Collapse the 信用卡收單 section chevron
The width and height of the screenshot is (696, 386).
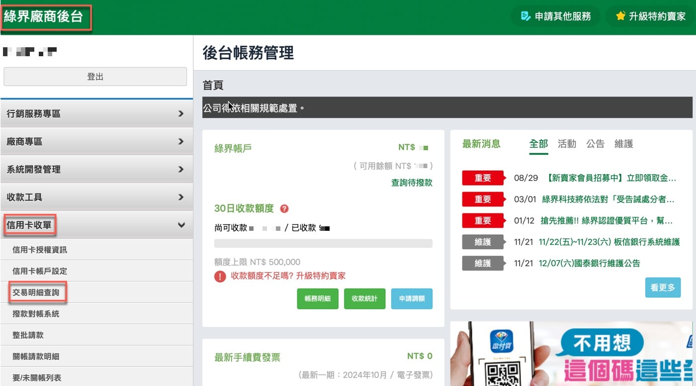[x=181, y=225]
